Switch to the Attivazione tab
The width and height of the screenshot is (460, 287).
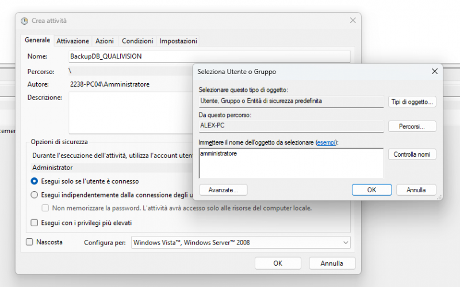point(72,41)
